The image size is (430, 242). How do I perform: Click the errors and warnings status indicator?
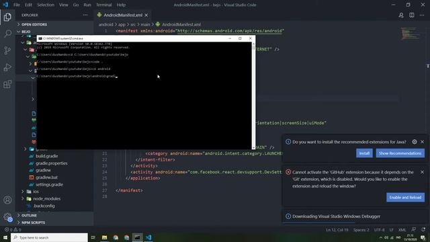tap(13, 230)
